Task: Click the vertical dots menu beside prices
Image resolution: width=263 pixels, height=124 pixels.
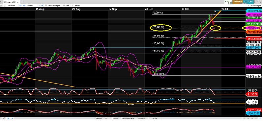Action: click(255, 2)
